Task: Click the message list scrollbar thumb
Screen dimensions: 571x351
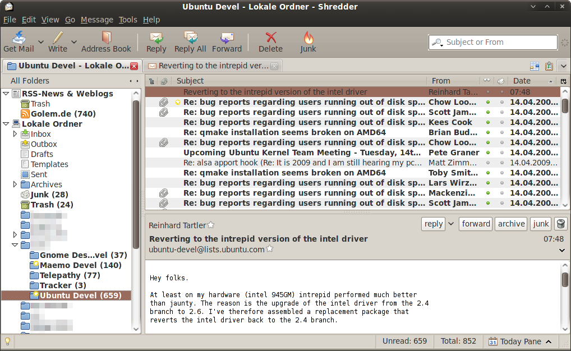Action: (x=565, y=106)
